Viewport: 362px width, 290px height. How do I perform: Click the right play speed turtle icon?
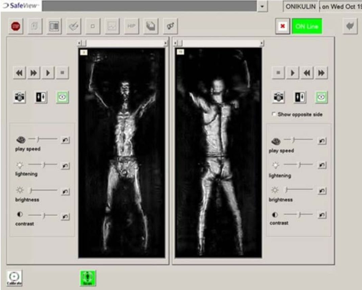(x=276, y=141)
